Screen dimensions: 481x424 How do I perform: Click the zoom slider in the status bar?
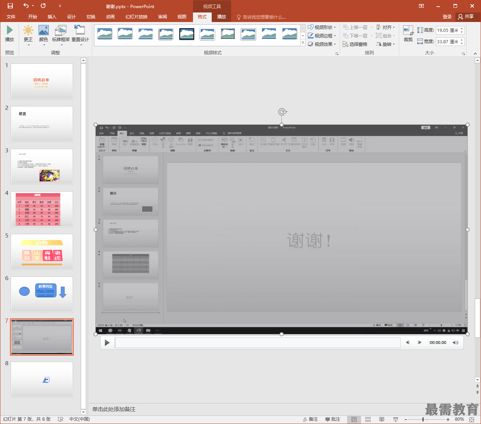427,419
